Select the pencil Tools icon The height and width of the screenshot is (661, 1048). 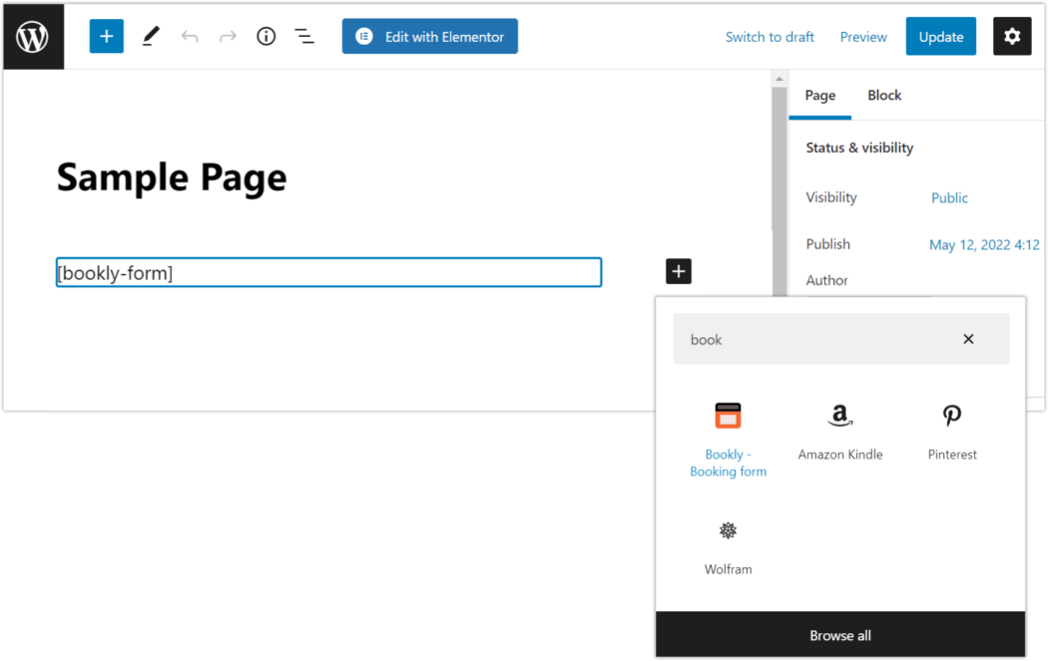tap(151, 36)
